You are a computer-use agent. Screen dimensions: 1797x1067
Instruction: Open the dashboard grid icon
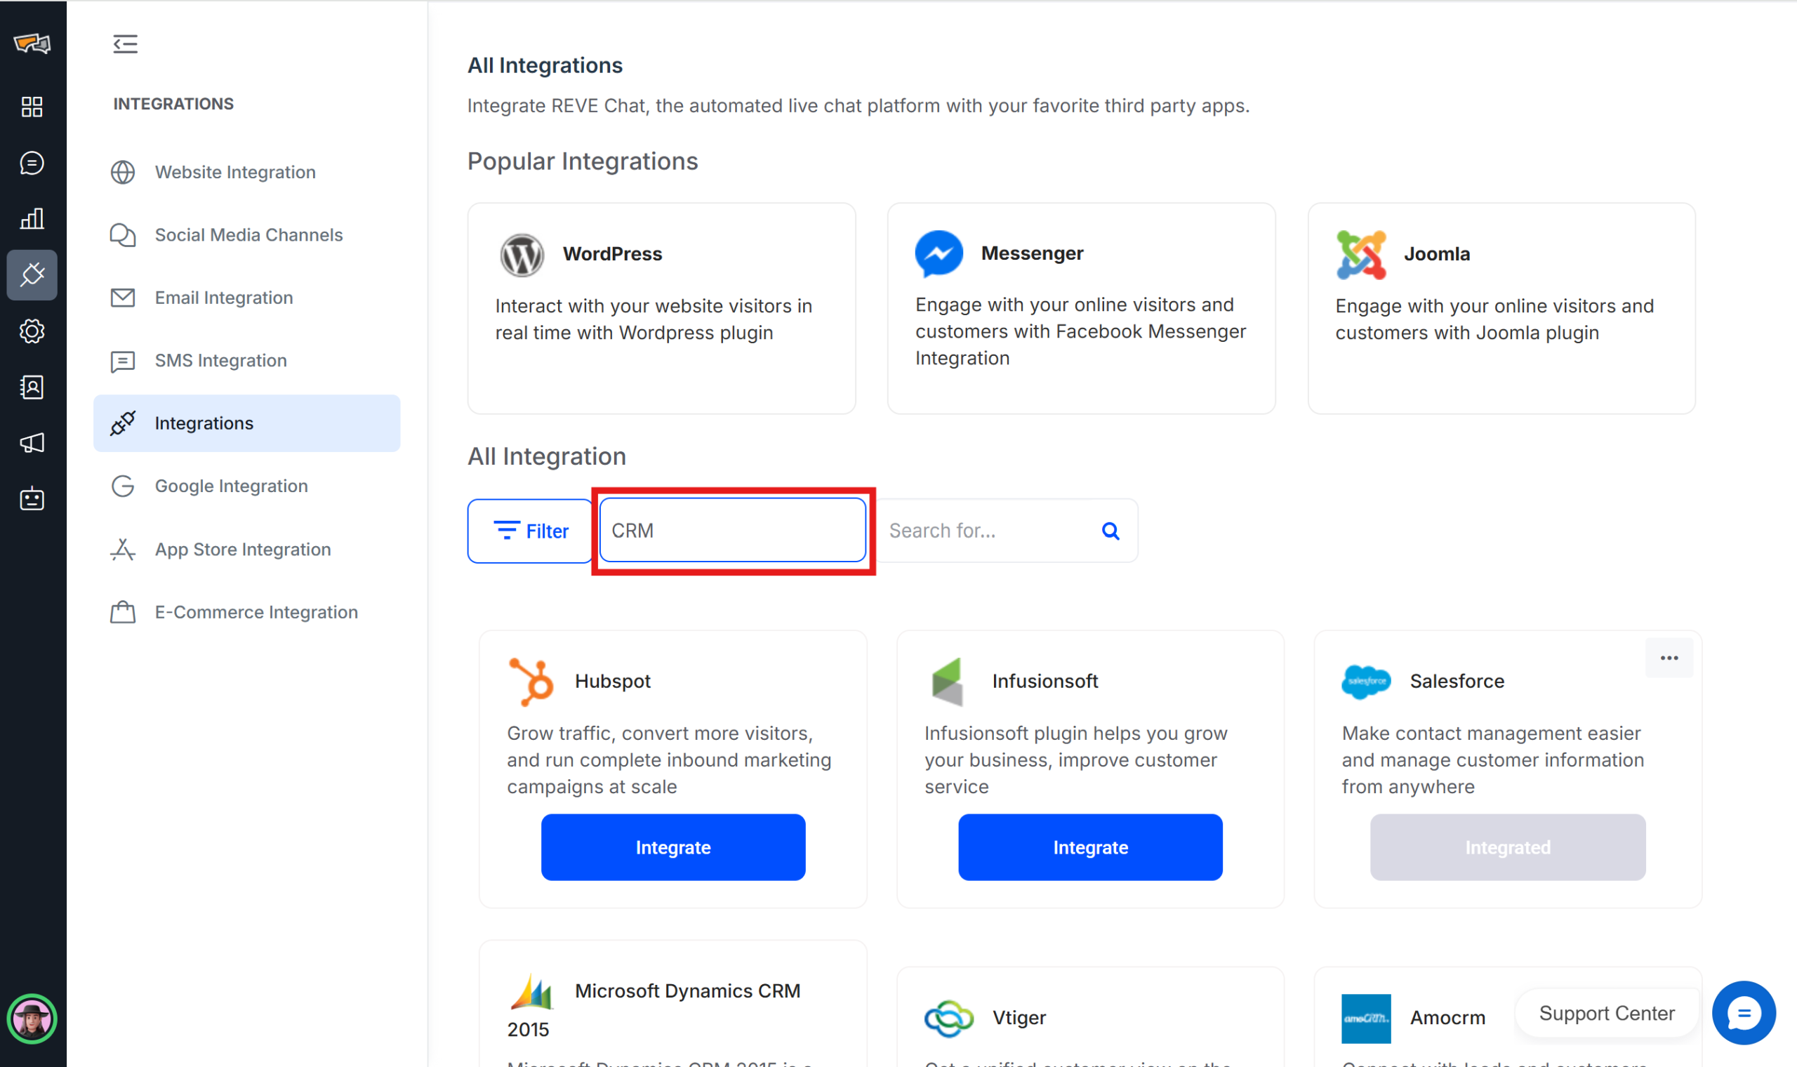pos(32,107)
